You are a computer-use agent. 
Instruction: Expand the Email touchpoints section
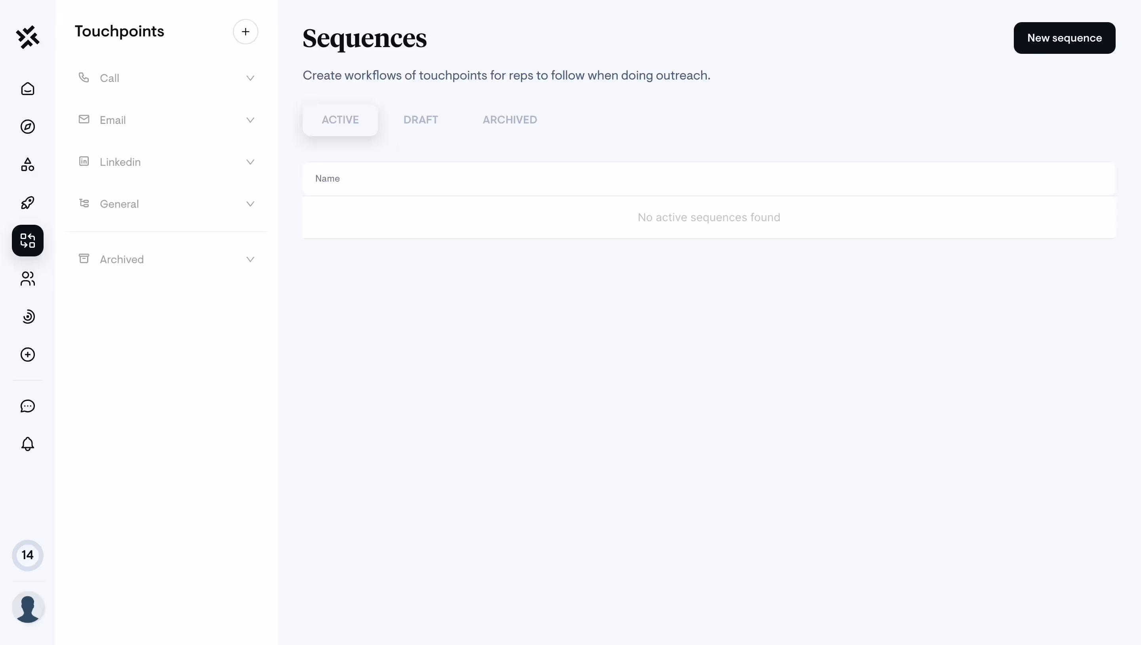(x=167, y=120)
